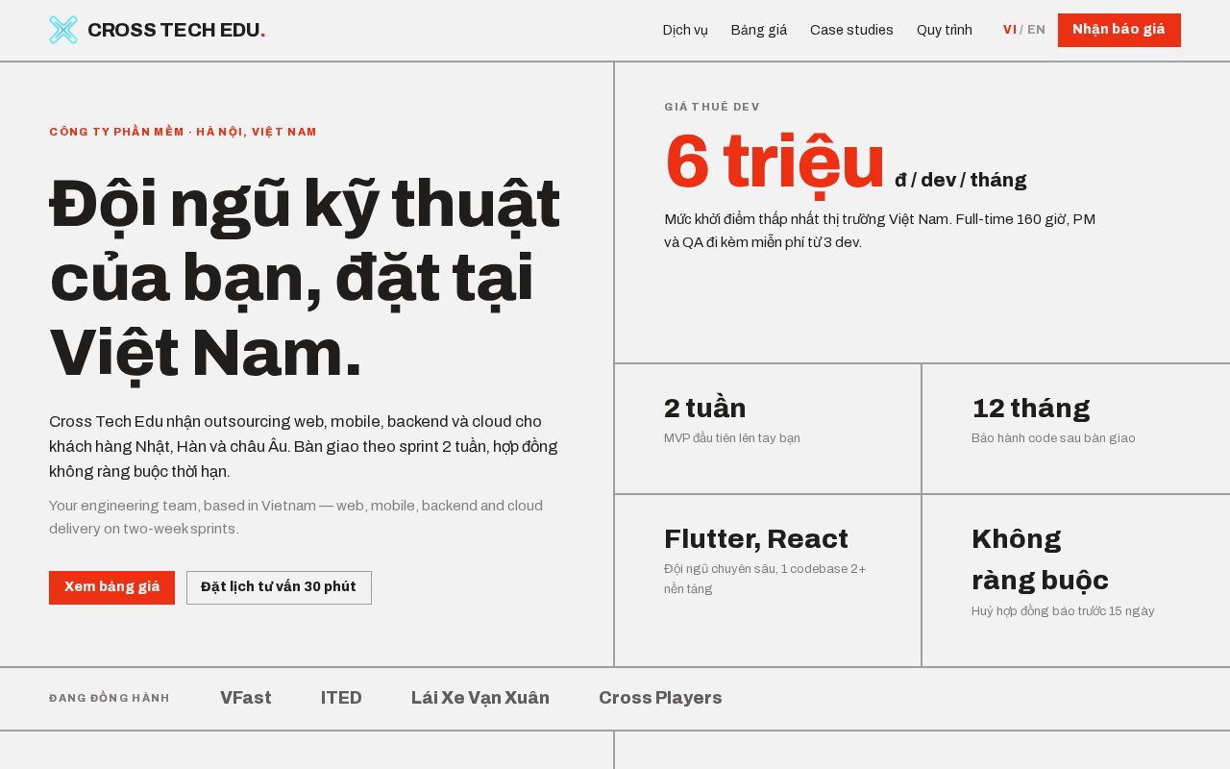Screen dimensions: 1230x769
Task: Click the Cross Players partner name
Action: [660, 698]
